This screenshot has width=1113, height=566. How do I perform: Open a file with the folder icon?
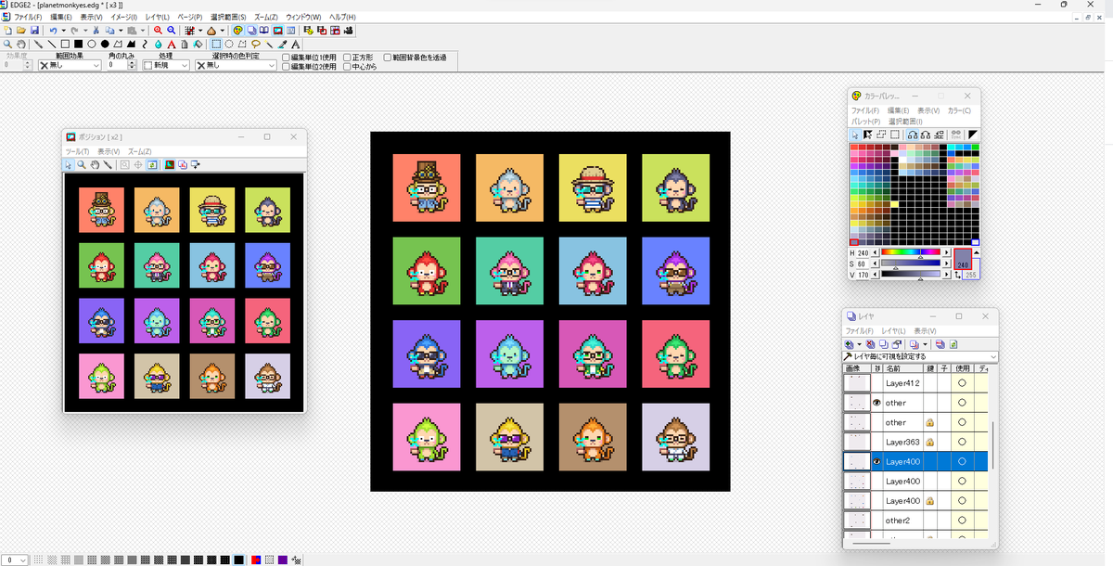point(20,31)
